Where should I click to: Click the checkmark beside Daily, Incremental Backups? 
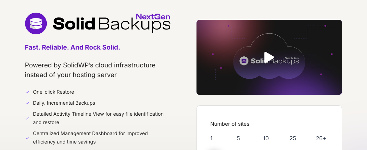pos(28,103)
